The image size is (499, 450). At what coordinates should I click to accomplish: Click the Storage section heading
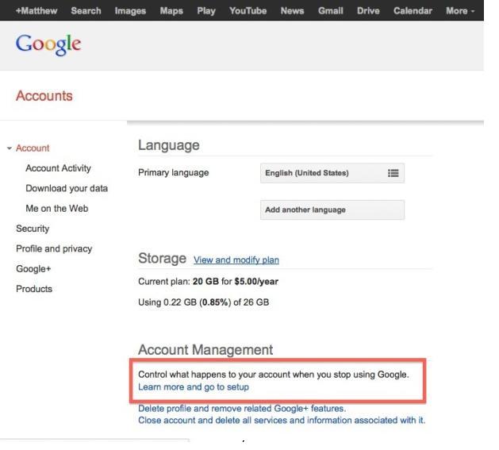tap(163, 258)
